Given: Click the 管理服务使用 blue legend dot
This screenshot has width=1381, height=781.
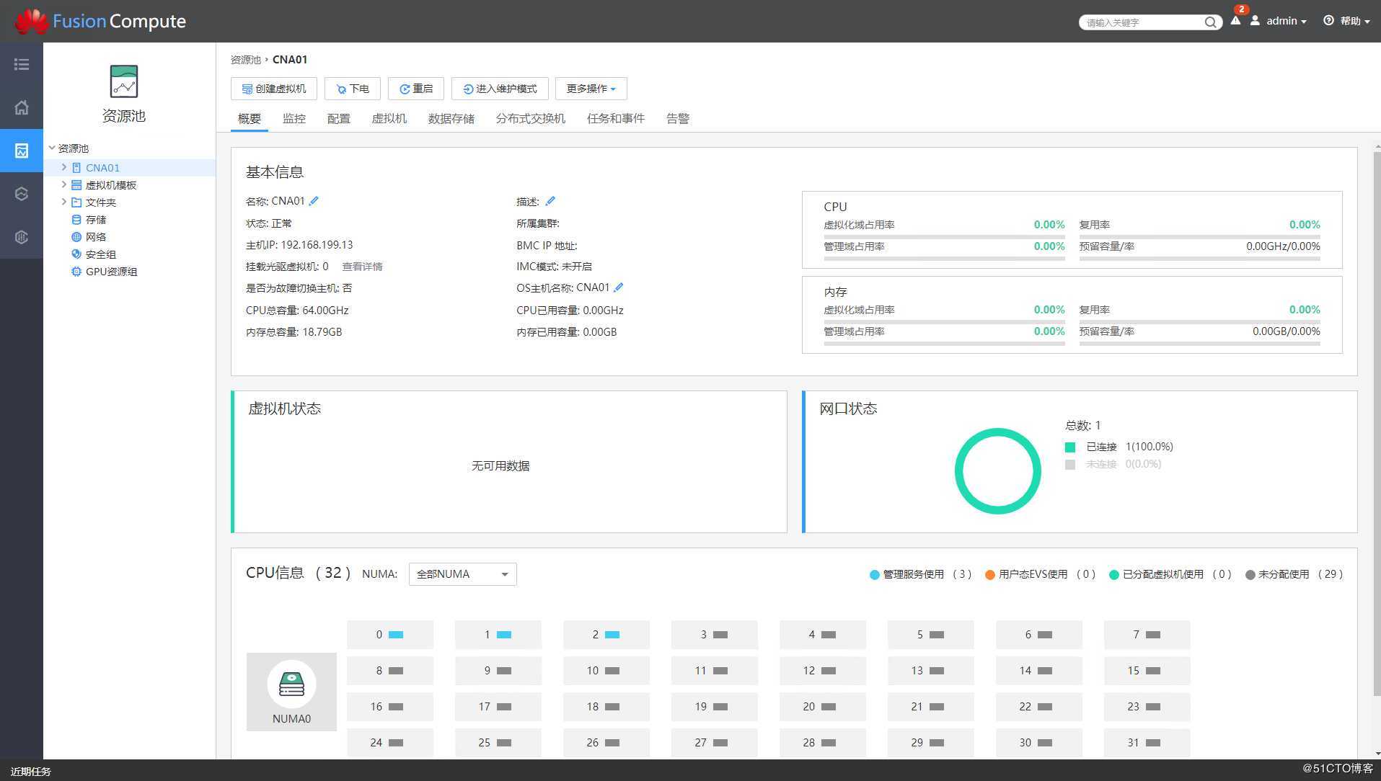Looking at the screenshot, I should tap(875, 575).
